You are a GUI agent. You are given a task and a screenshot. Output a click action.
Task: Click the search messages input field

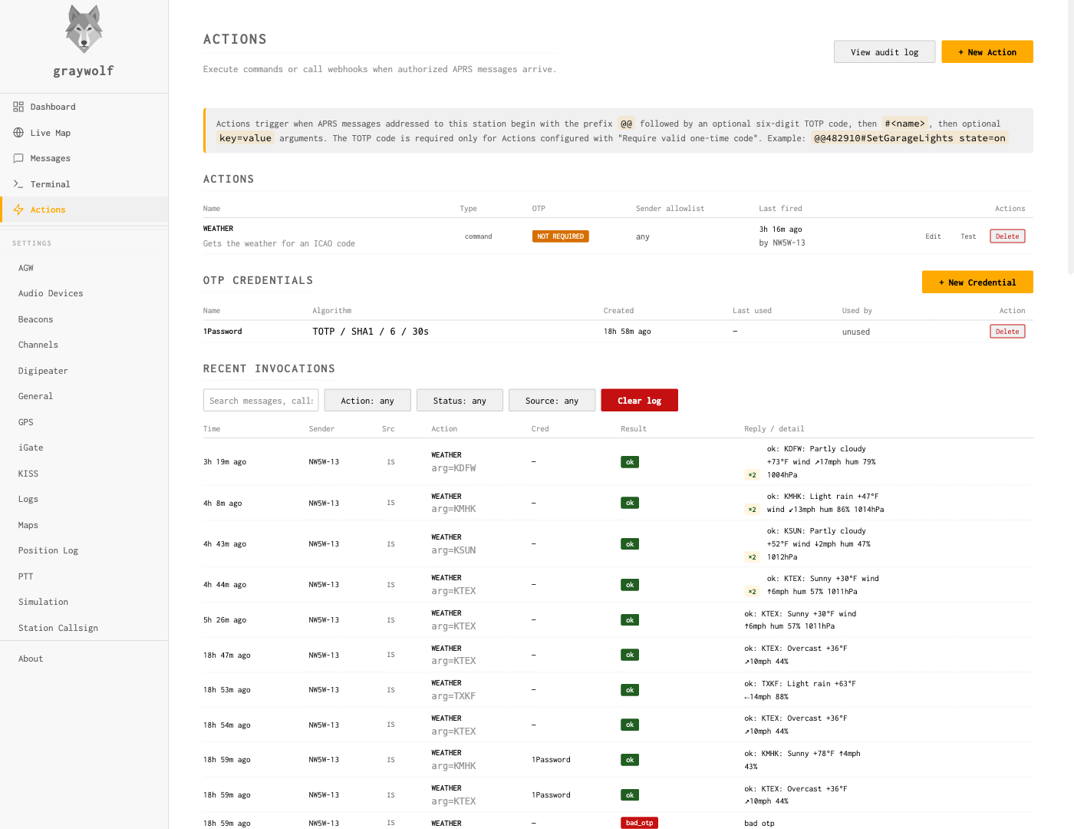point(261,401)
